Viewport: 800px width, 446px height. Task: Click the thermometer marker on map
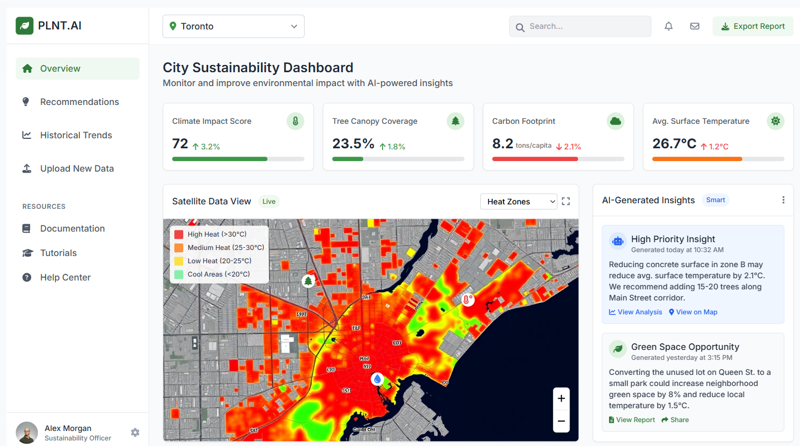(x=468, y=300)
